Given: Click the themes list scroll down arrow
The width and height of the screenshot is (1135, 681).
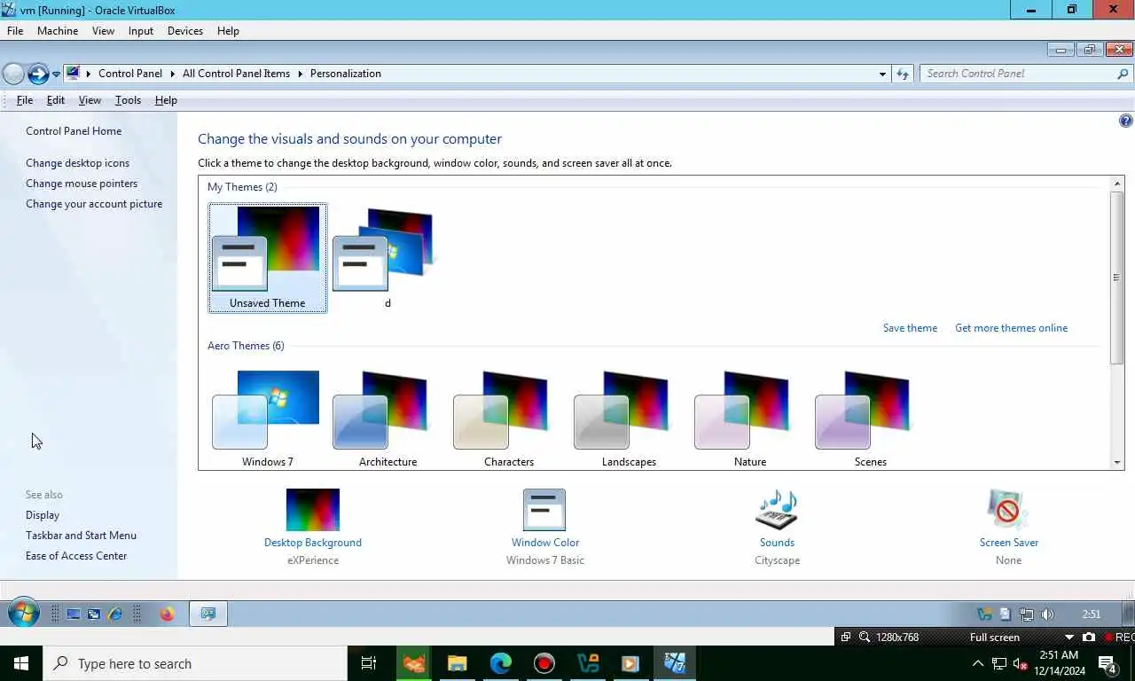Looking at the screenshot, I should 1117,463.
